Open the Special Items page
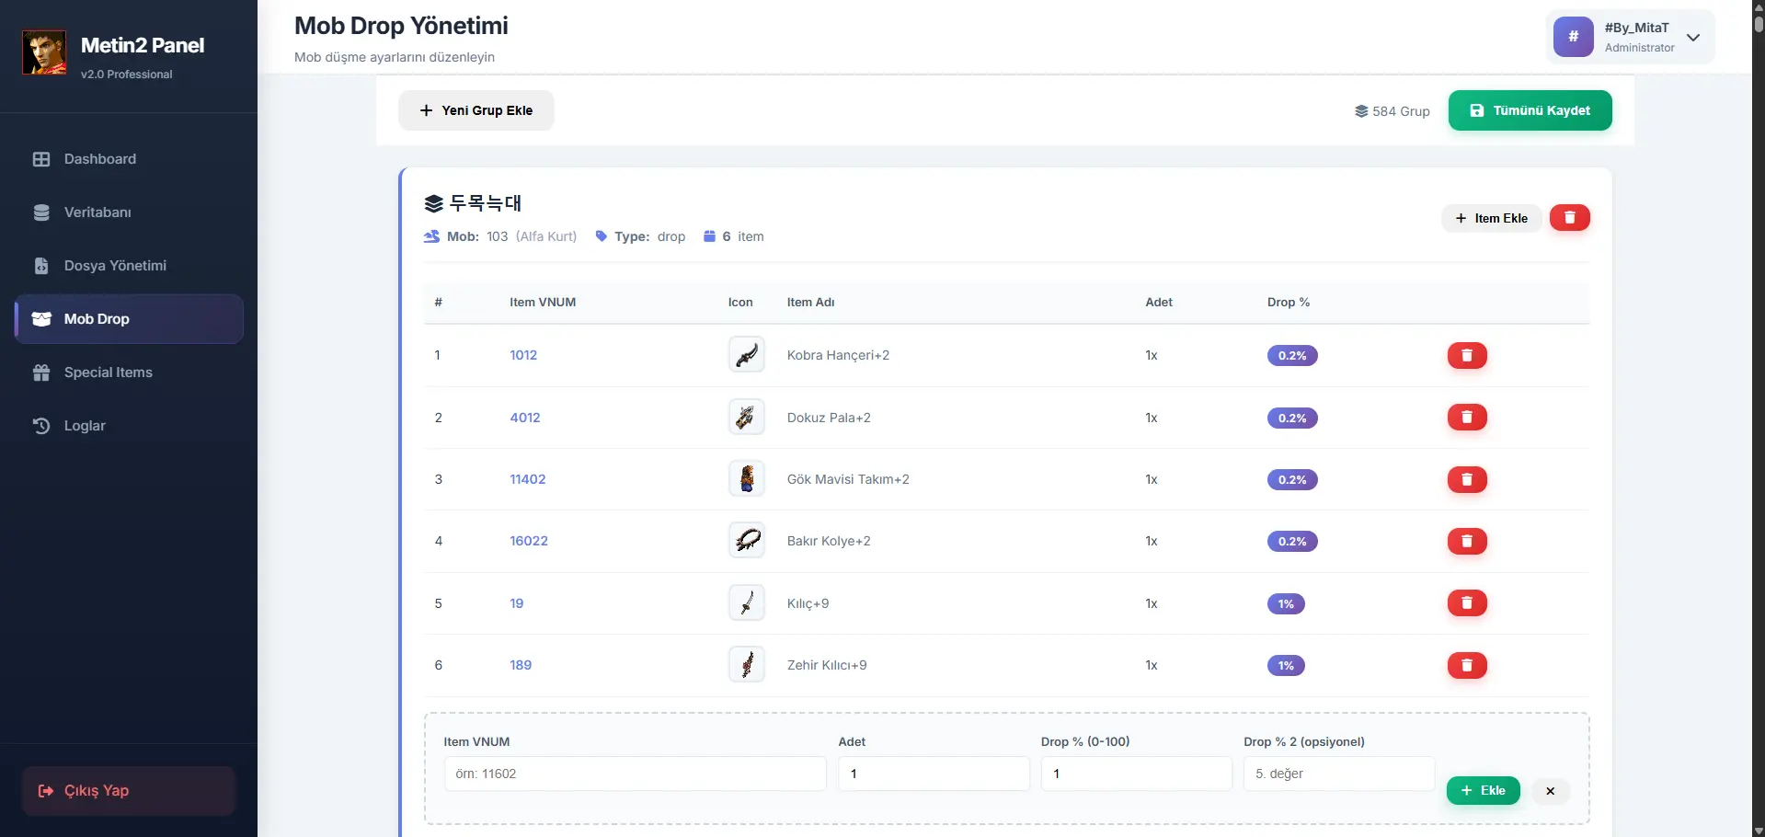 click(108, 373)
